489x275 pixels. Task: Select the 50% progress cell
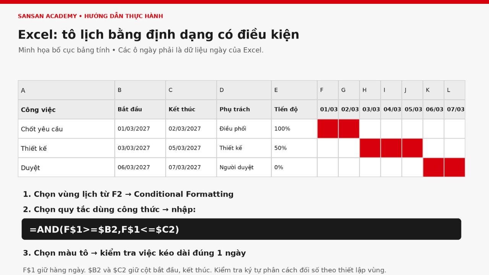294,148
